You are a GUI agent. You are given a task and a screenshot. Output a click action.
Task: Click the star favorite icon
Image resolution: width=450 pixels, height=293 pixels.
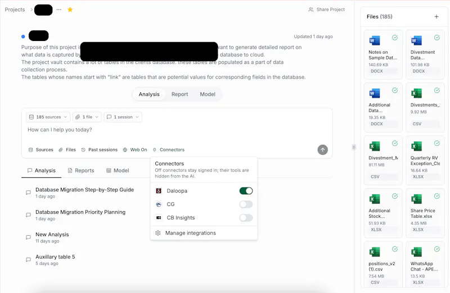tap(70, 10)
